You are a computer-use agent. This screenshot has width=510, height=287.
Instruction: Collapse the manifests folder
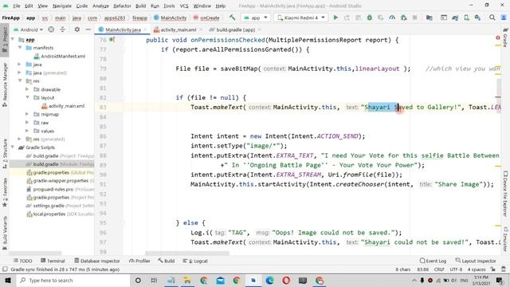20,48
